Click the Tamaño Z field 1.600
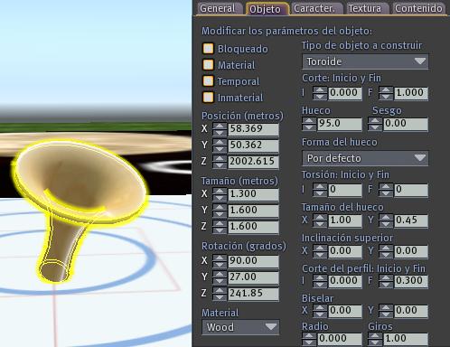This screenshot has width=450, height=347. pos(253,227)
